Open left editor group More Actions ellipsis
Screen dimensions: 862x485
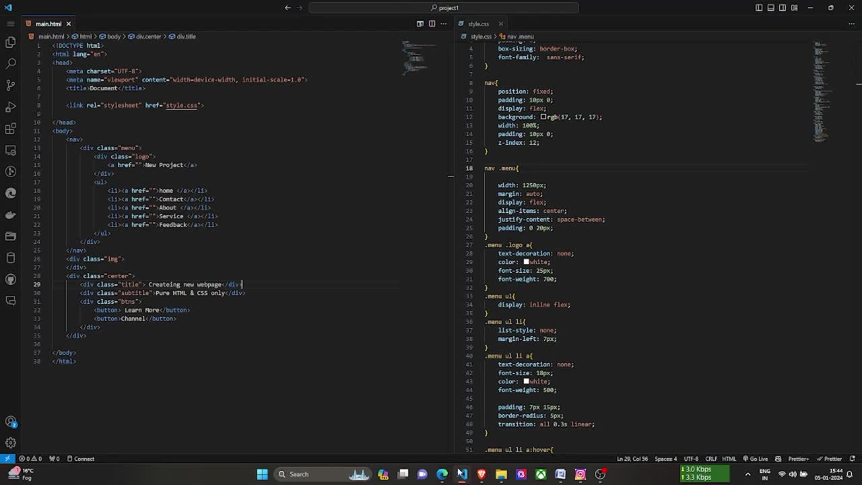click(444, 24)
